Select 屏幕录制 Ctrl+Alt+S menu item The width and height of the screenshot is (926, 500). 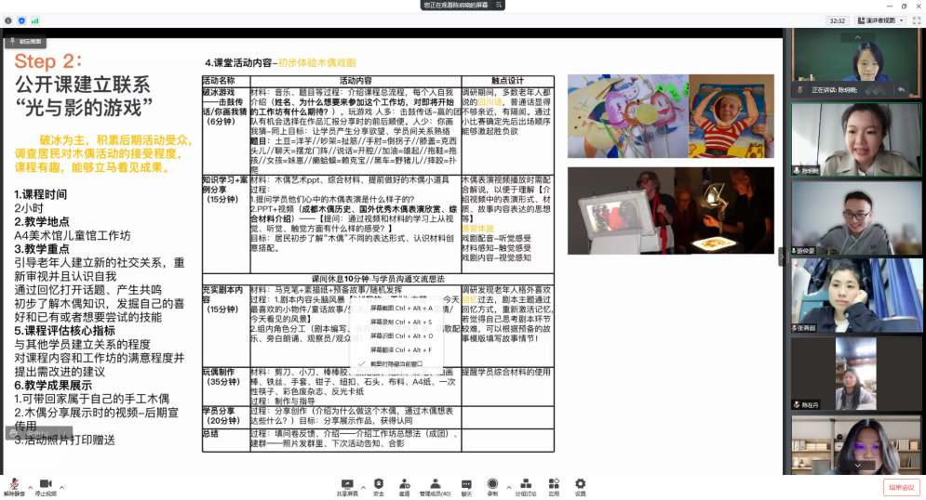pos(401,322)
